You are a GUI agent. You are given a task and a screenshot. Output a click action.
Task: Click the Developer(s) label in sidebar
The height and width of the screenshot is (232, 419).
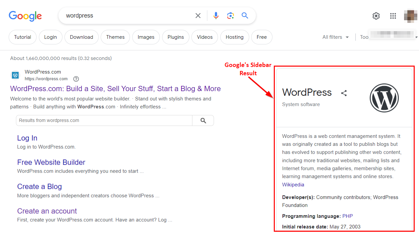298,197
